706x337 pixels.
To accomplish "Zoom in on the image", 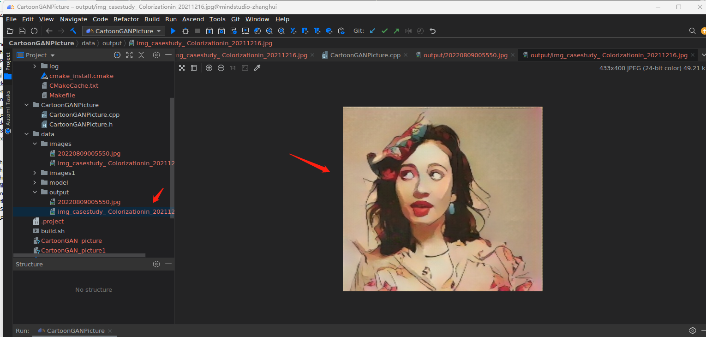I will point(209,68).
